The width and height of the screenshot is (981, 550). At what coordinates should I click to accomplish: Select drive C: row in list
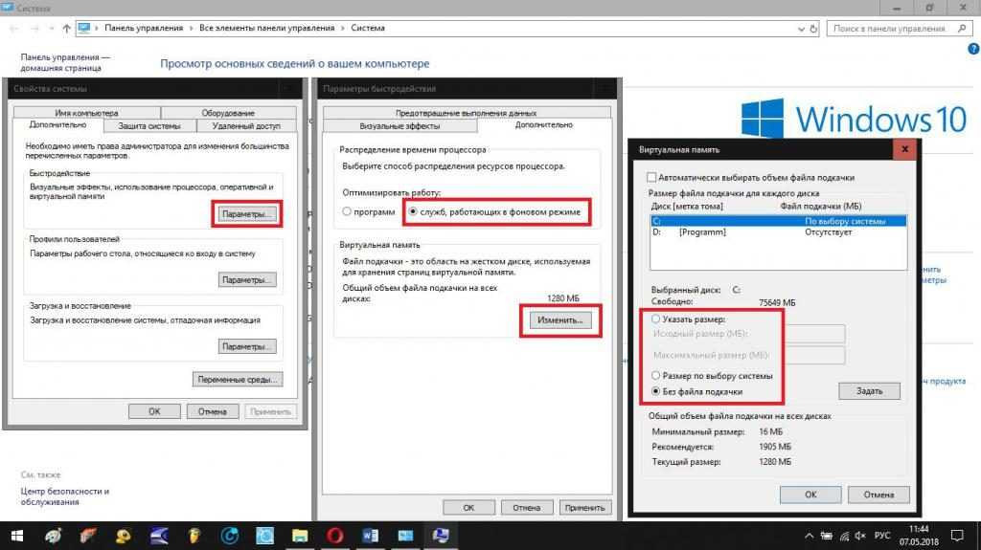coord(778,221)
